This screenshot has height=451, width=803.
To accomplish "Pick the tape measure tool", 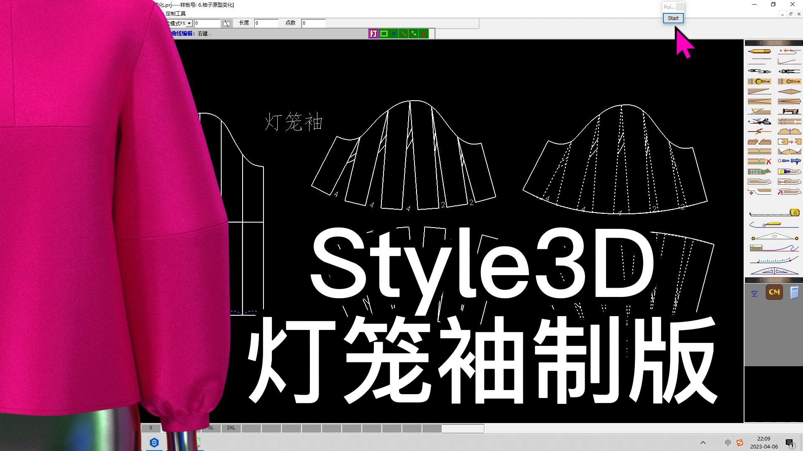I will coord(774,213).
